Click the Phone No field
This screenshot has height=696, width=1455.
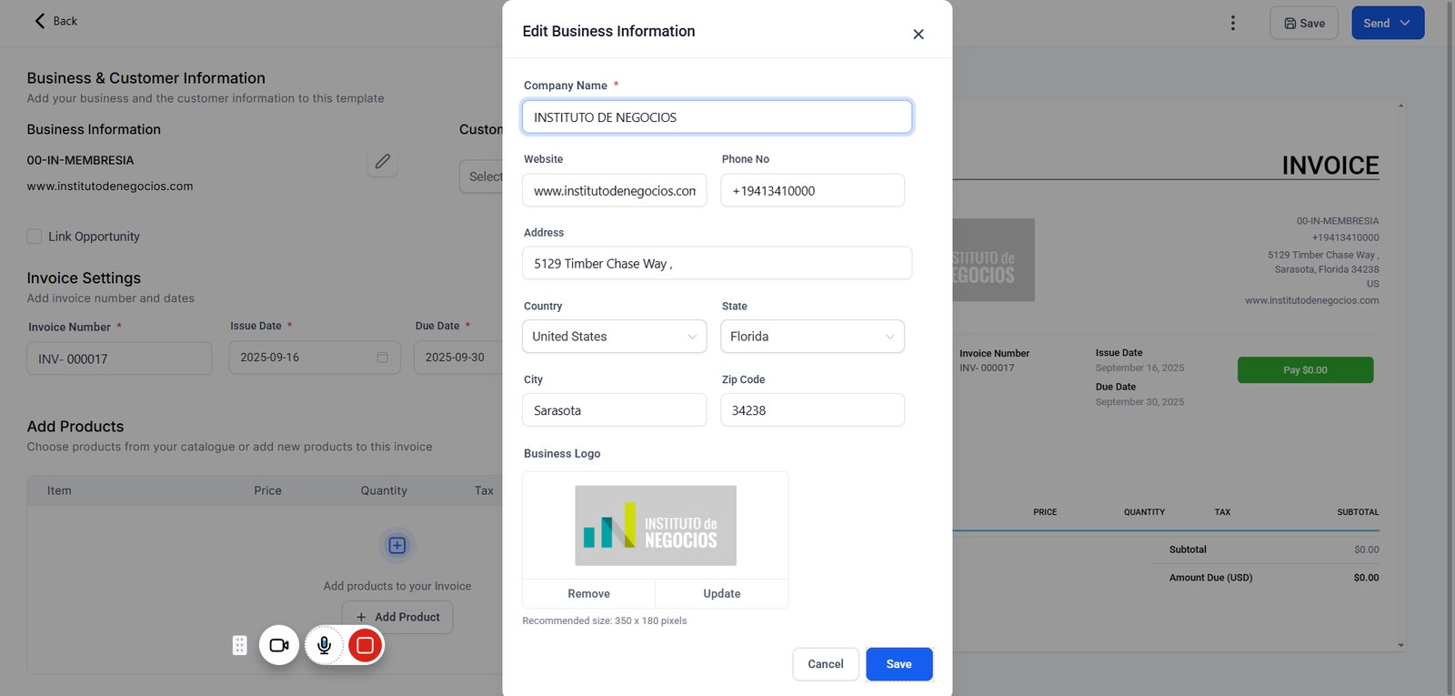813,191
